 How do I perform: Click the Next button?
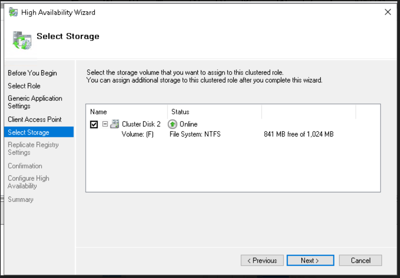coord(310,261)
